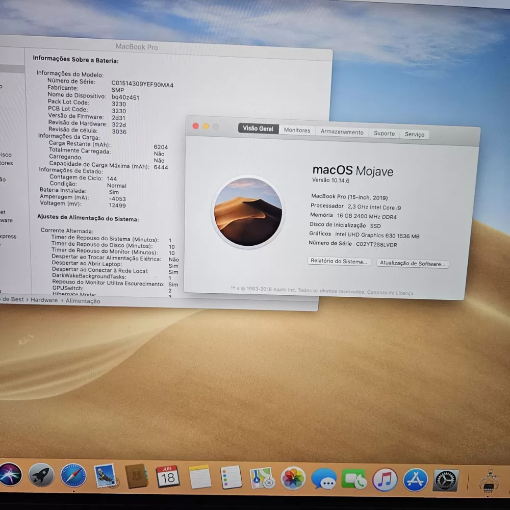
Task: Click the Condição value Normal
Action: [x=116, y=186]
